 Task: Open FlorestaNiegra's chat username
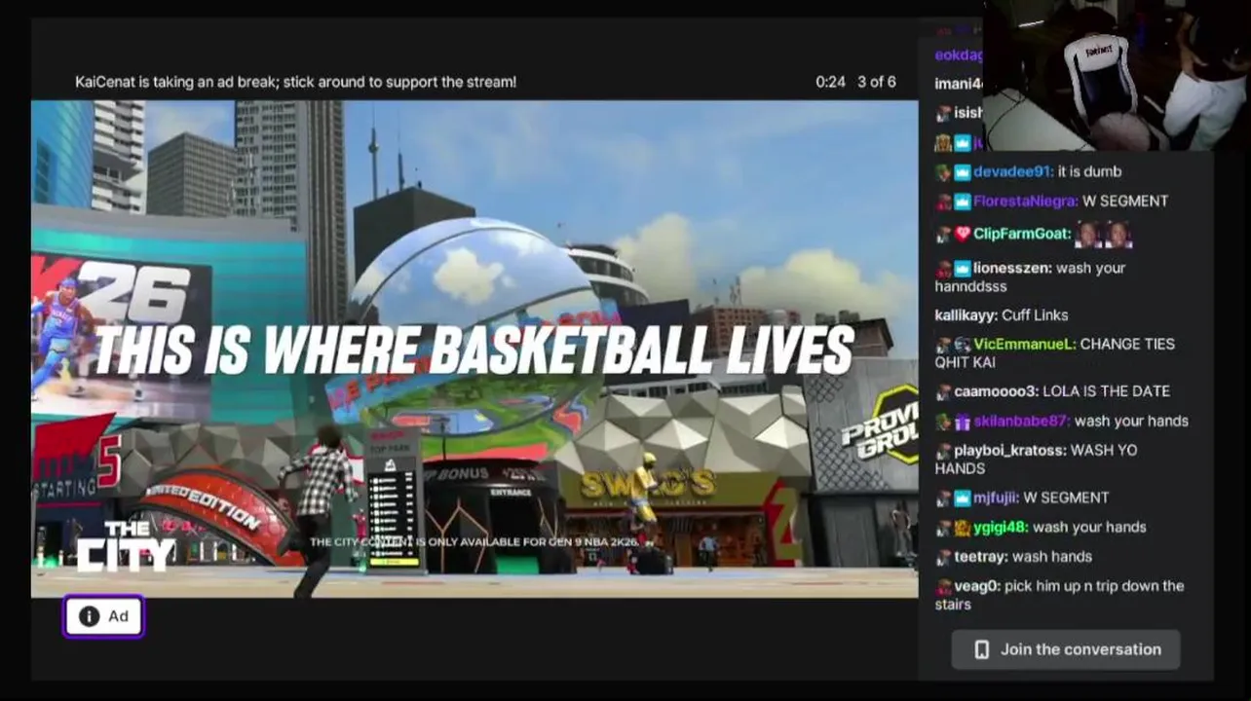click(x=1025, y=201)
